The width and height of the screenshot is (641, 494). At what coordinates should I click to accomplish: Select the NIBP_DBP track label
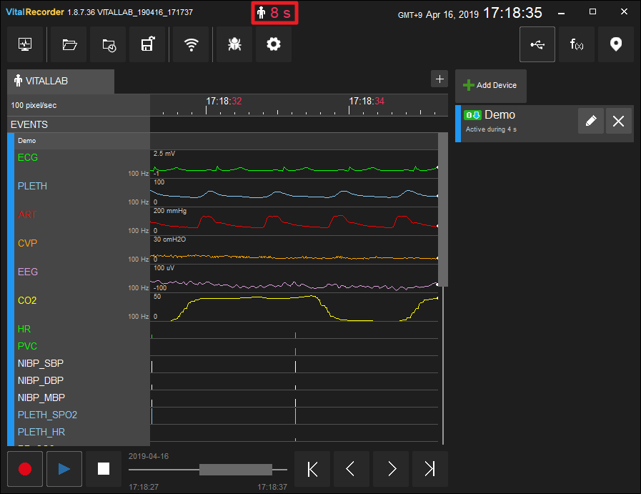41,381
